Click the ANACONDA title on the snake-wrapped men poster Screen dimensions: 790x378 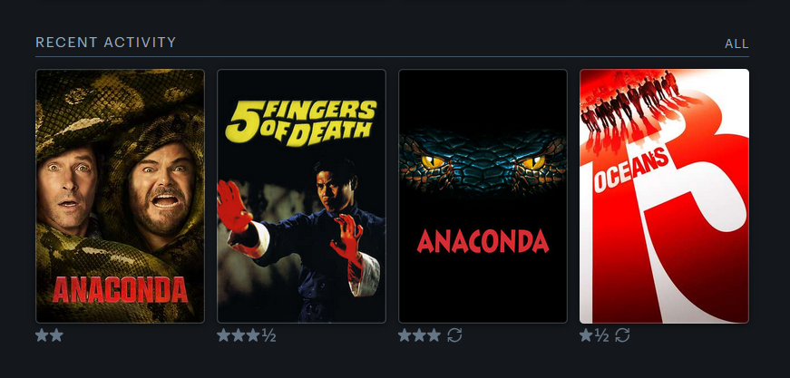pos(120,289)
